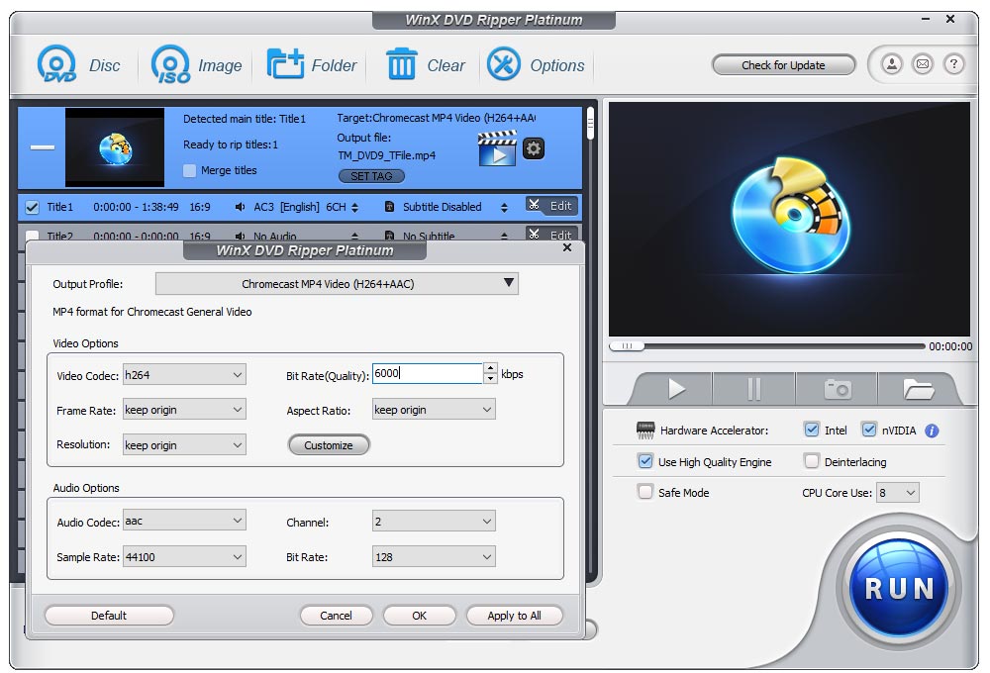This screenshot has height=673, width=990.
Task: Collapse the title group minus icon
Action: click(43, 147)
